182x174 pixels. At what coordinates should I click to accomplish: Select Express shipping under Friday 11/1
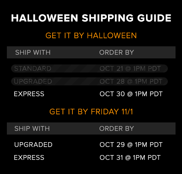click(x=29, y=157)
